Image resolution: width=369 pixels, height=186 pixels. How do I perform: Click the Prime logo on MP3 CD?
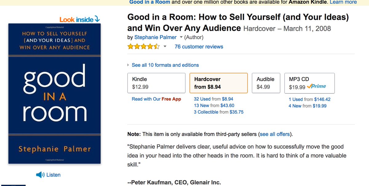tap(317, 87)
